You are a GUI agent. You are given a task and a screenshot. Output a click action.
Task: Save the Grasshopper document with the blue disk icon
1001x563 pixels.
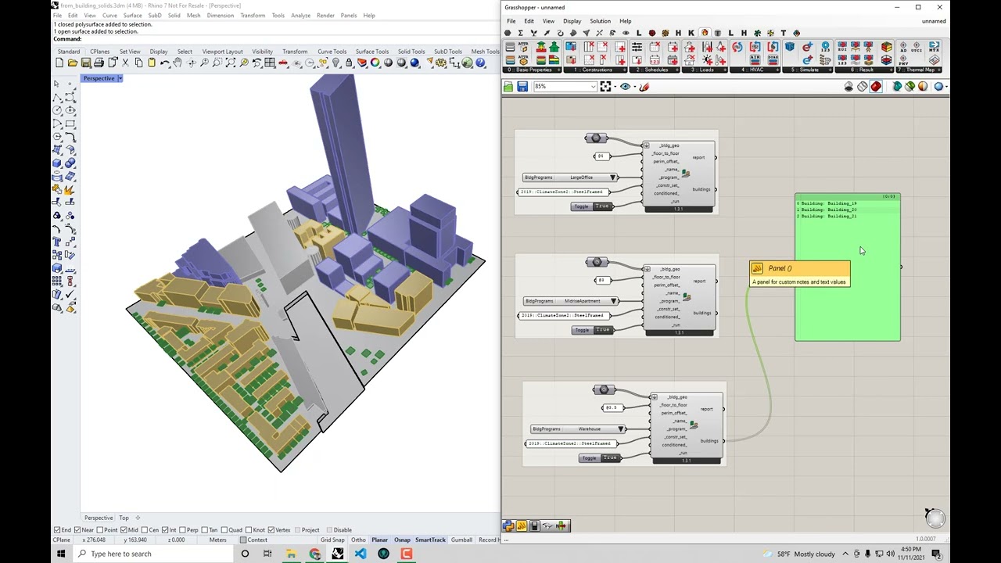522,87
